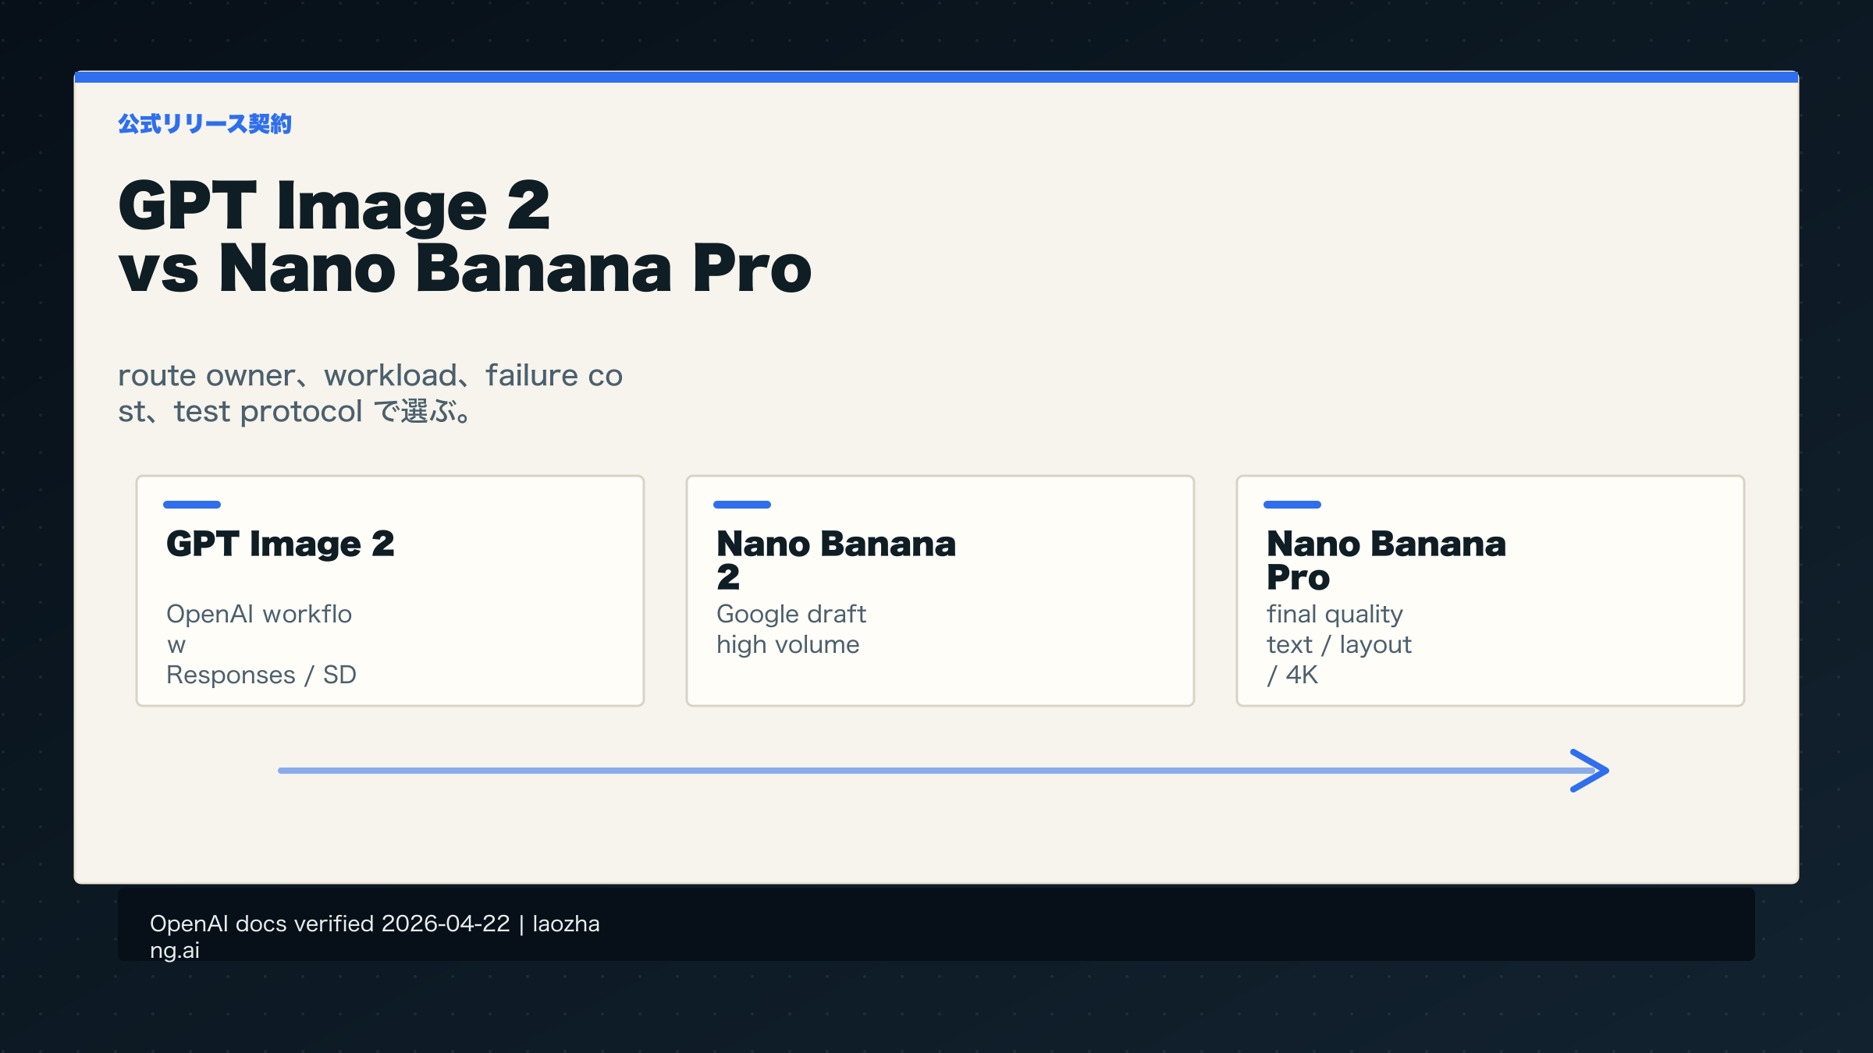Expand the Google draft description text
Screen dimensions: 1873x1053
(x=791, y=613)
